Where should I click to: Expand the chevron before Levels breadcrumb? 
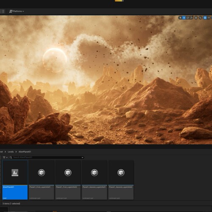(x=5, y=152)
